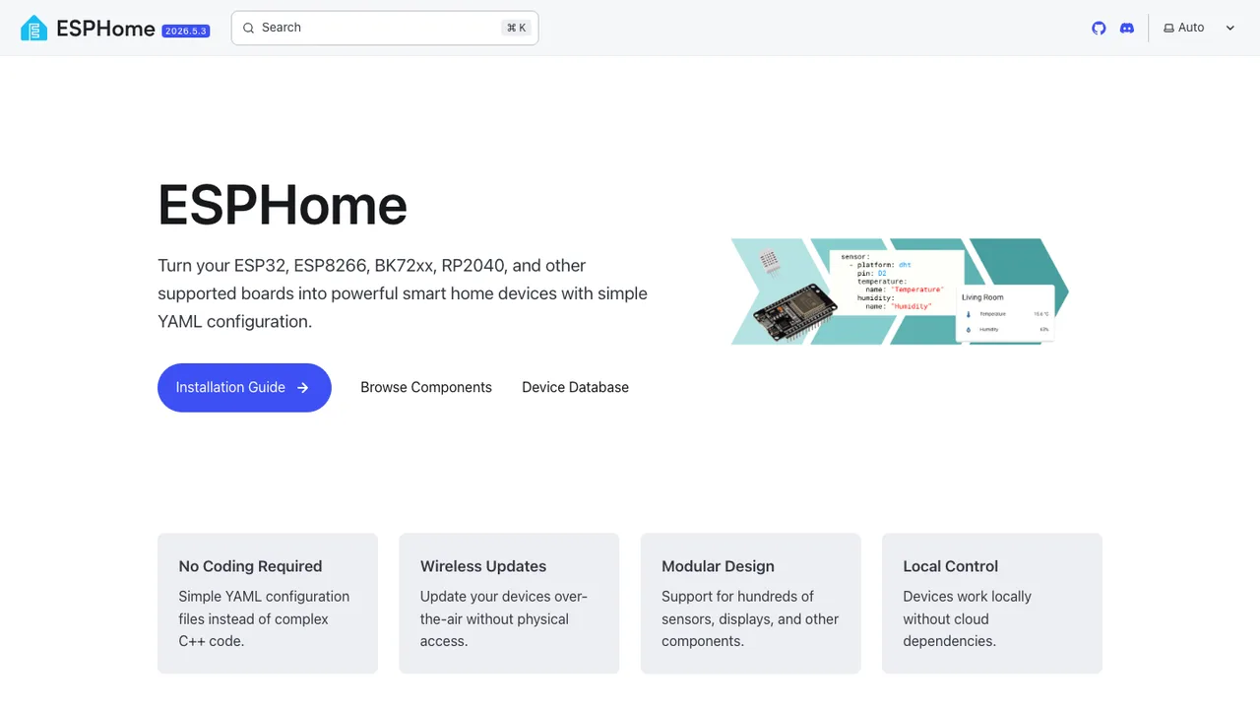Image resolution: width=1260 pixels, height=709 pixels.
Task: Click the arrow icon in Installation Guide
Action: (303, 388)
